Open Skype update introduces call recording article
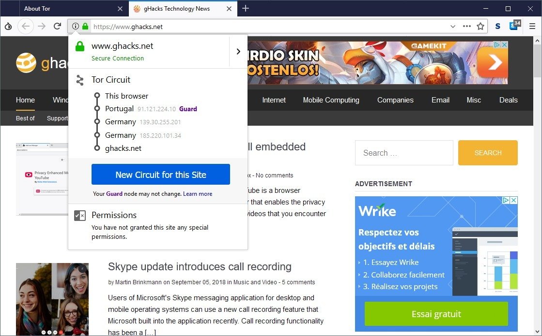542x336 pixels. (200, 267)
